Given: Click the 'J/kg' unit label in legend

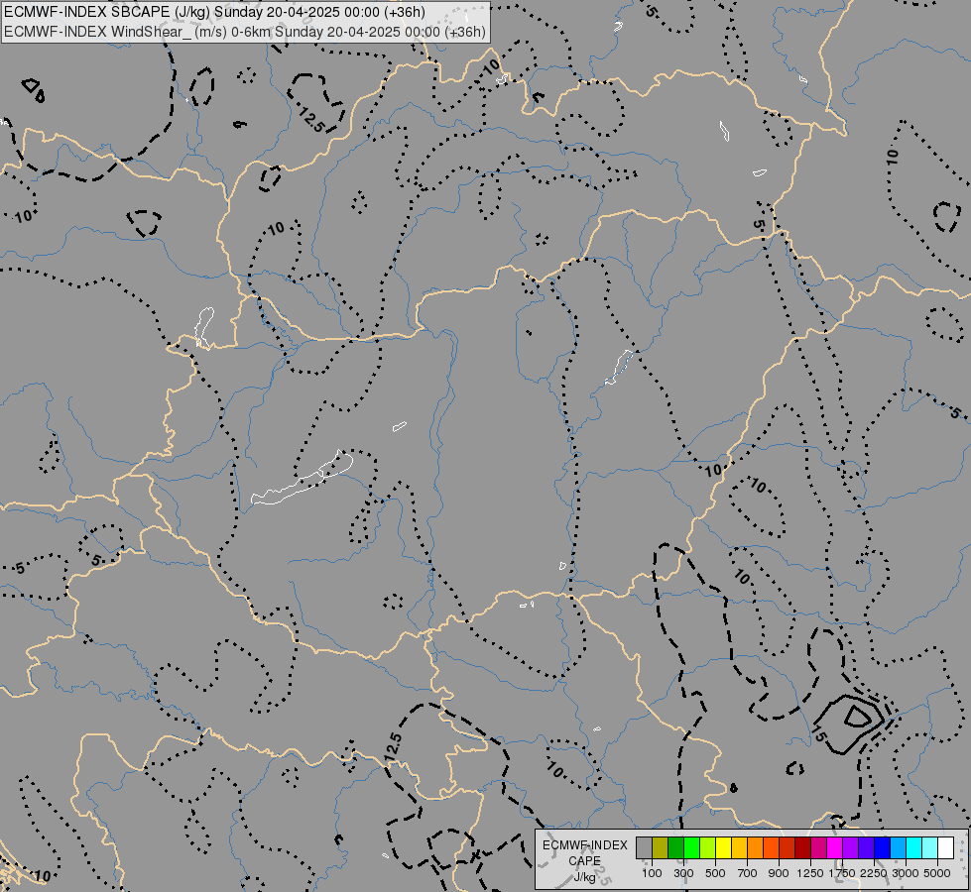Looking at the screenshot, I should point(584,876).
